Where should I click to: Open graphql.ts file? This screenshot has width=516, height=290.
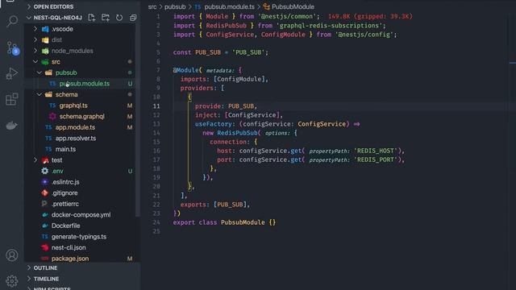pos(73,106)
